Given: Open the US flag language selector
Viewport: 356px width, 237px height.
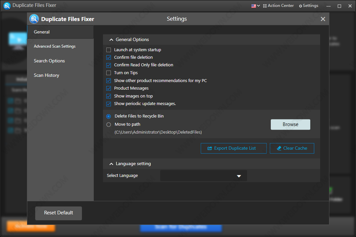Looking at the screenshot, I should pos(255,6).
